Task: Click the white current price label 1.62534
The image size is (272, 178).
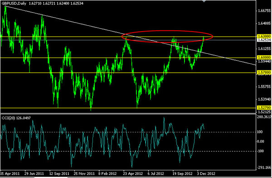Action: click(264, 40)
